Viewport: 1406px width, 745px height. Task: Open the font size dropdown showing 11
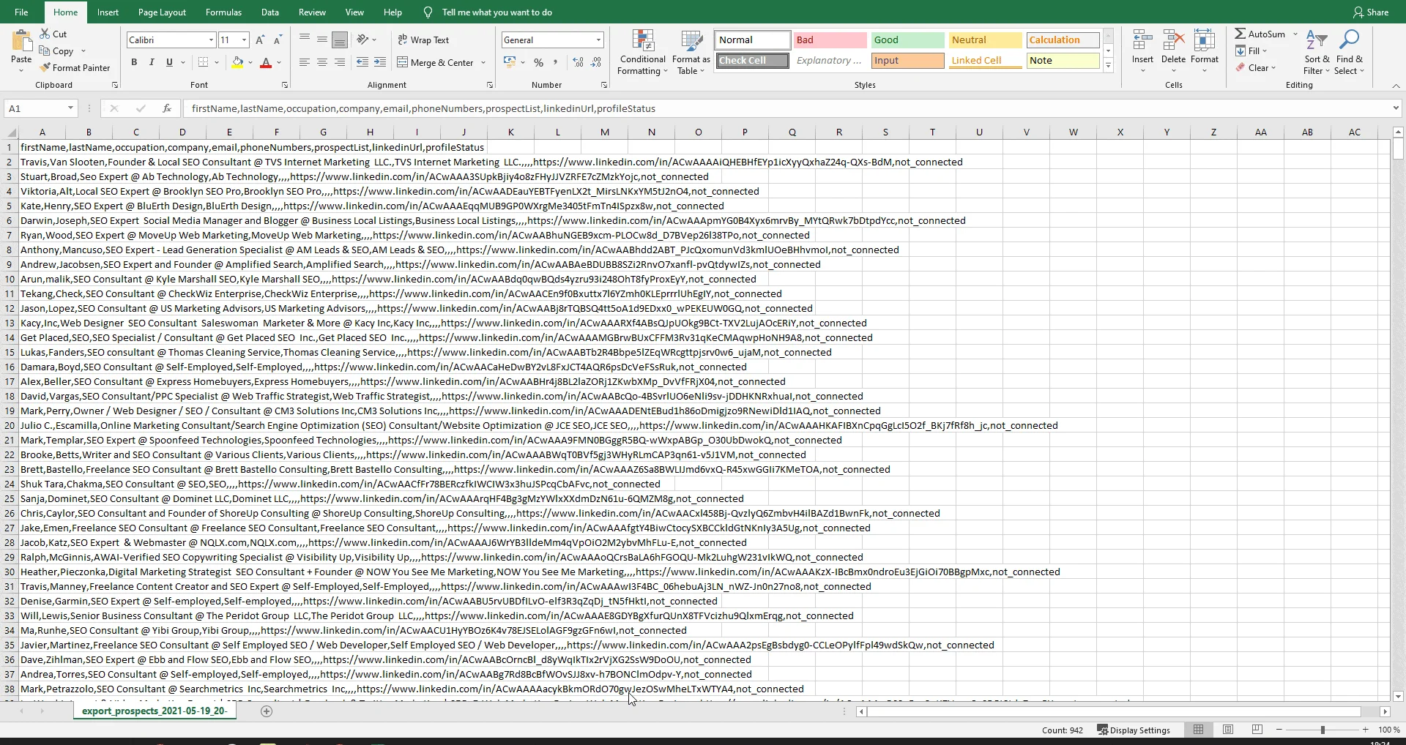245,40
